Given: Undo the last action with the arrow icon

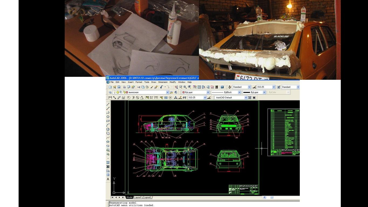Looking at the screenshot, I should [161, 87].
